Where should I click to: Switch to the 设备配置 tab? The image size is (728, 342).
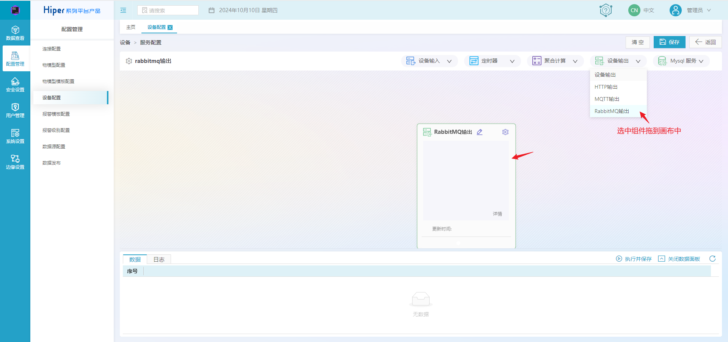tap(156, 27)
